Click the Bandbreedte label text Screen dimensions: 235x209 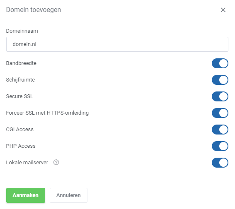(21, 63)
